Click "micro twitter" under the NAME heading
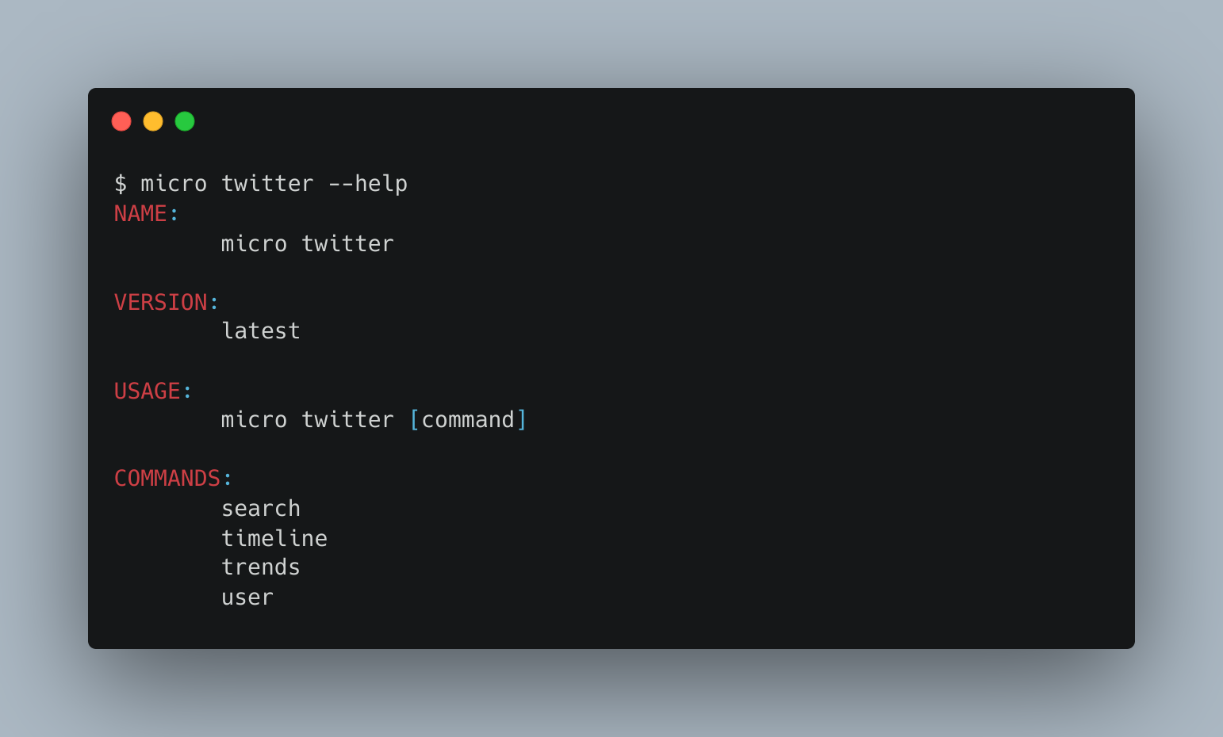The width and height of the screenshot is (1223, 737). click(x=307, y=244)
